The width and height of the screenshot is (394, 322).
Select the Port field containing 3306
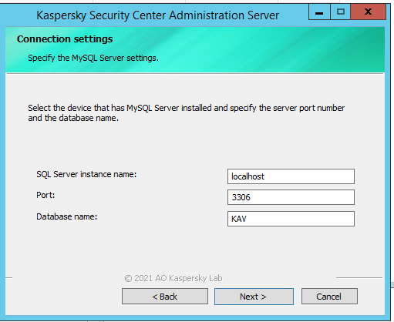pyautogui.click(x=291, y=197)
